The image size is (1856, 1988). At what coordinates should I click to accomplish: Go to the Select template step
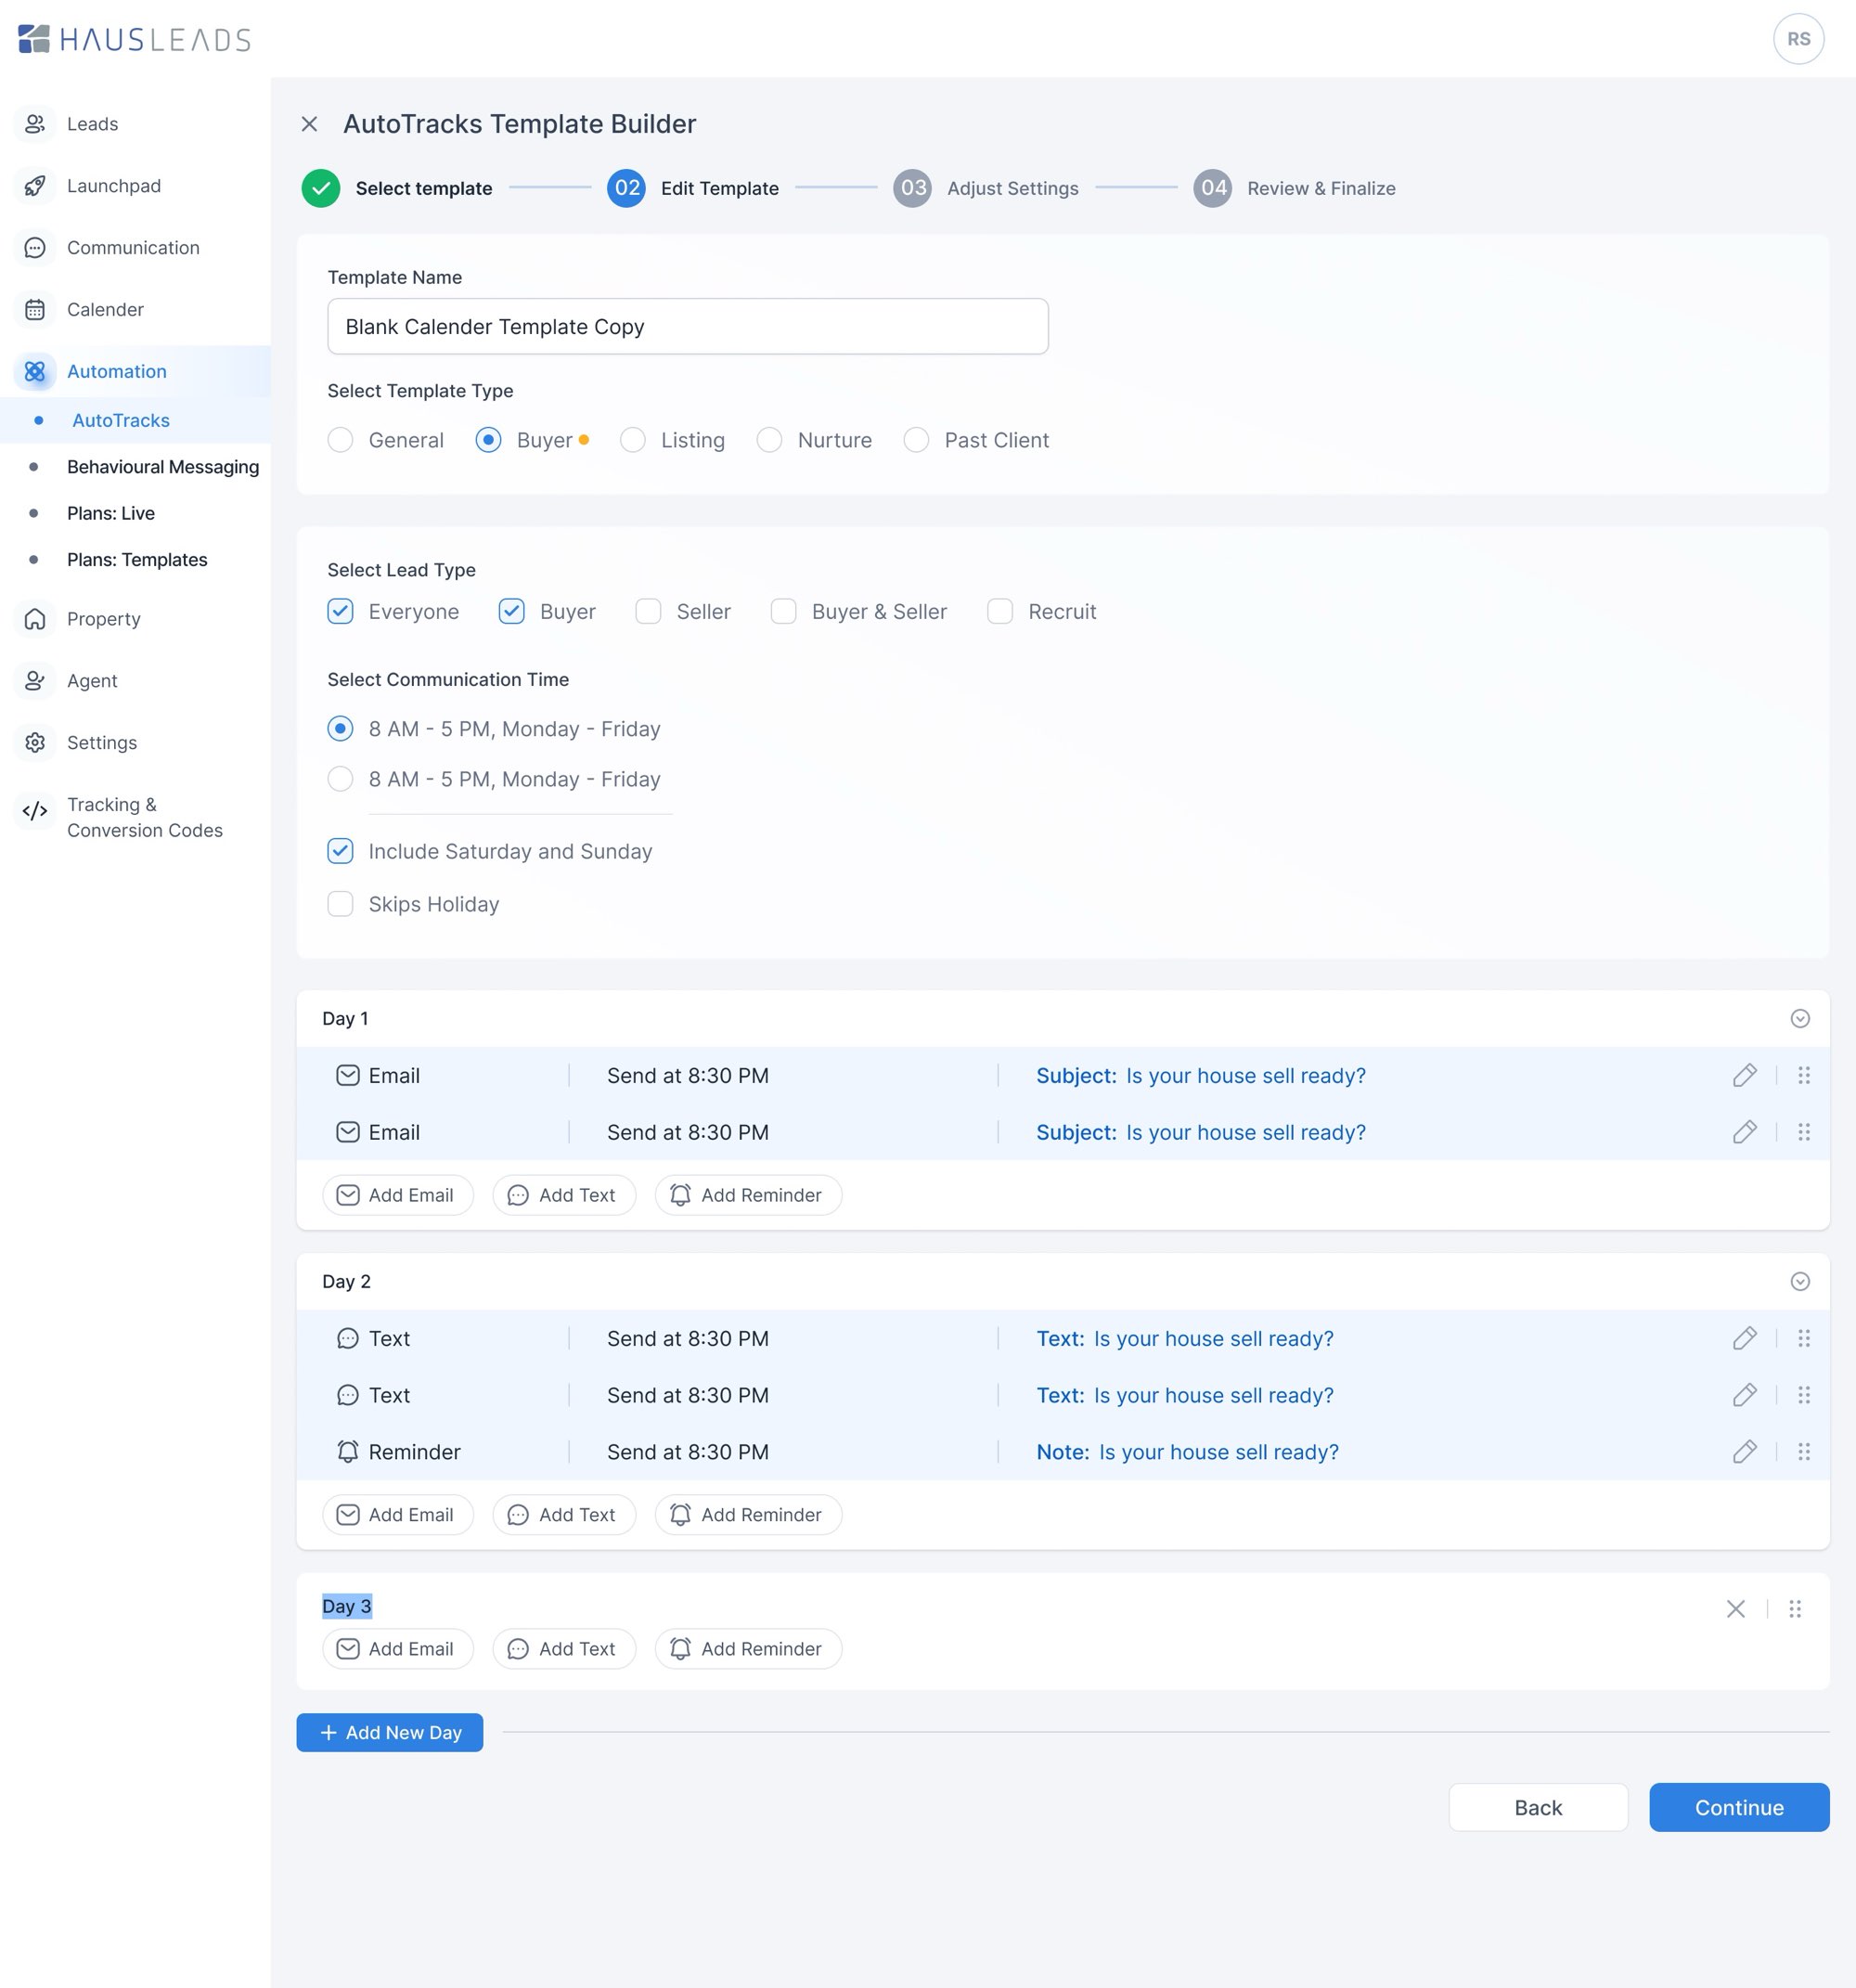(x=397, y=188)
